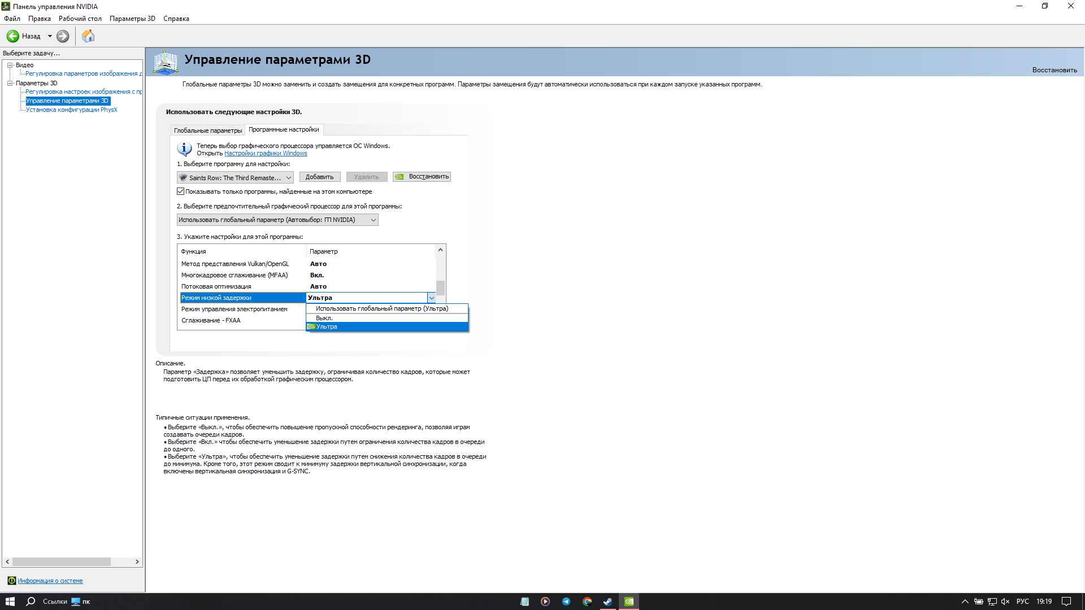
Task: Toggle show only programs found checkbox
Action: 181,191
